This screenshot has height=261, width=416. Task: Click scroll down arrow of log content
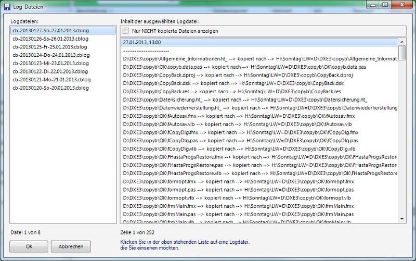pos(402,219)
